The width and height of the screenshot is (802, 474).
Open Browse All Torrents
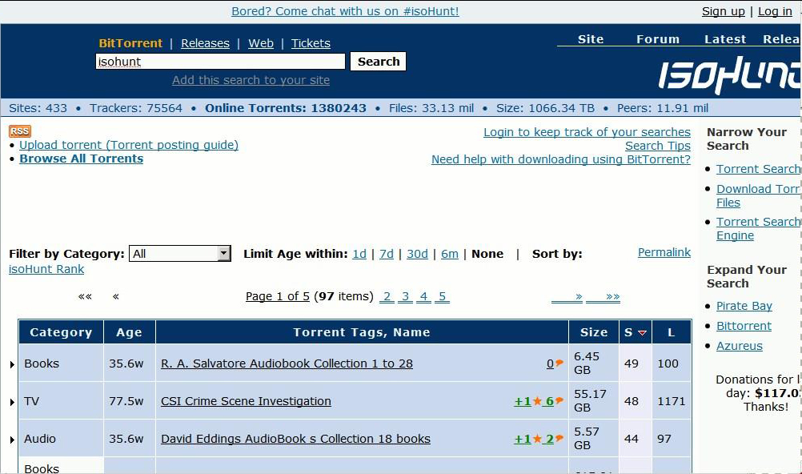(x=81, y=159)
